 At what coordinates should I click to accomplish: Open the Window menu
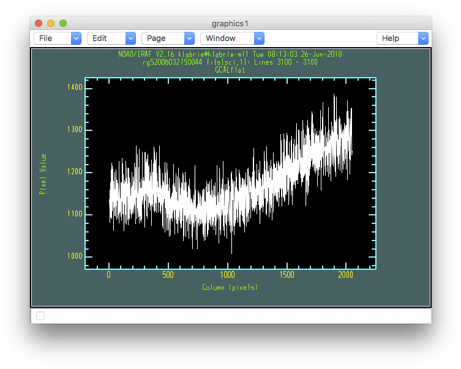pyautogui.click(x=232, y=38)
